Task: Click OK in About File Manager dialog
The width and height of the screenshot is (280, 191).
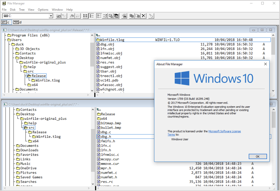Action: pos(258,156)
